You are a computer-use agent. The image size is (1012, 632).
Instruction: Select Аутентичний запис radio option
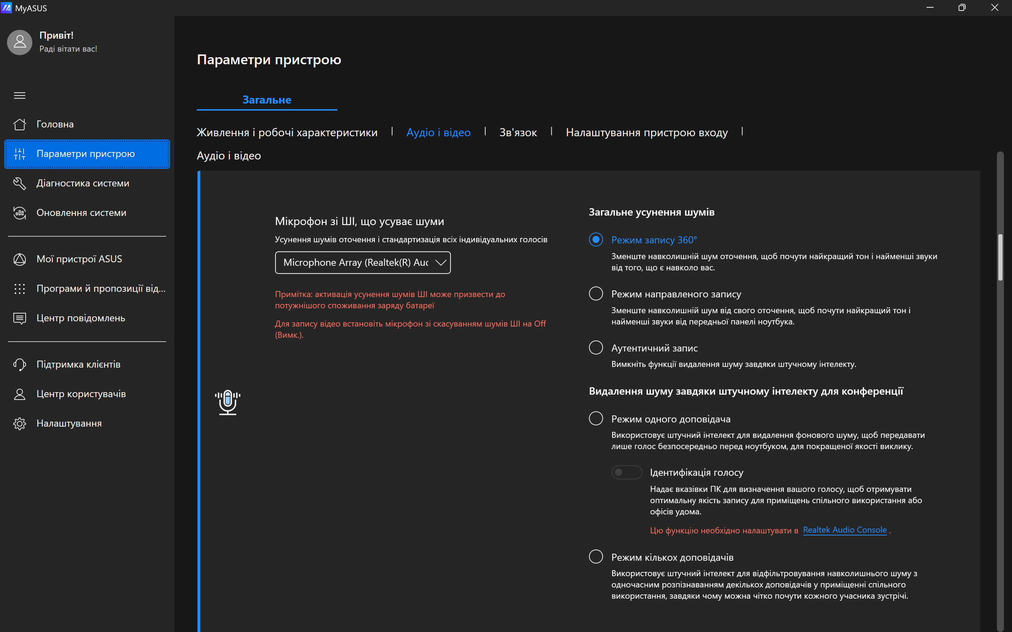pyautogui.click(x=596, y=348)
